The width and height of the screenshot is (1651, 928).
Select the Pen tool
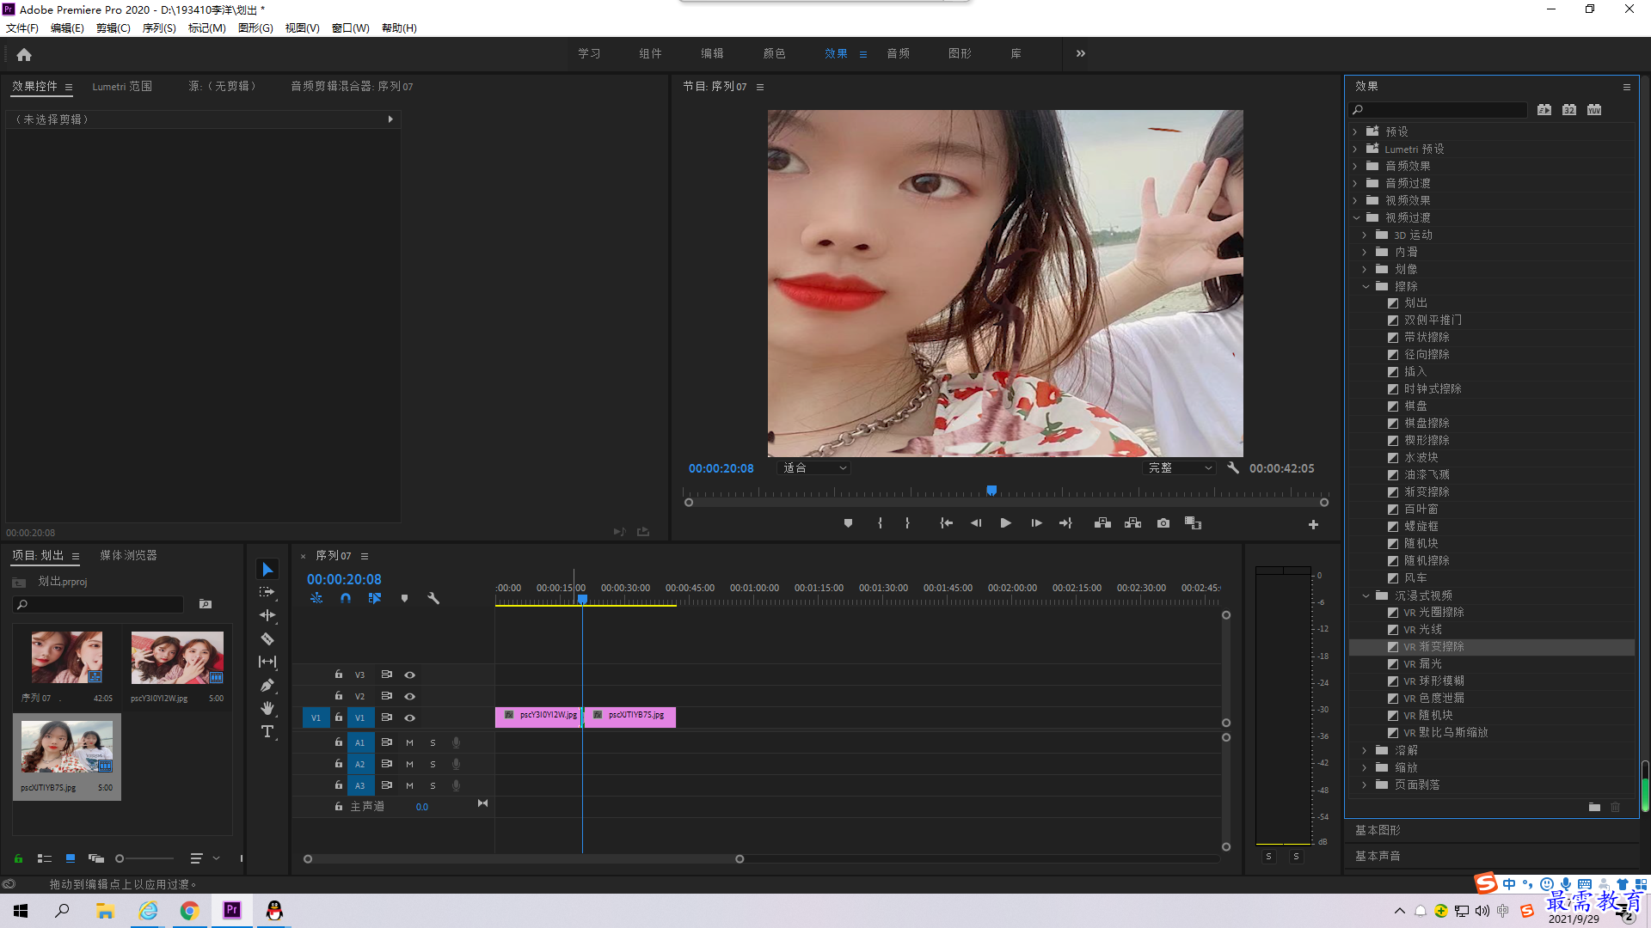click(x=267, y=685)
